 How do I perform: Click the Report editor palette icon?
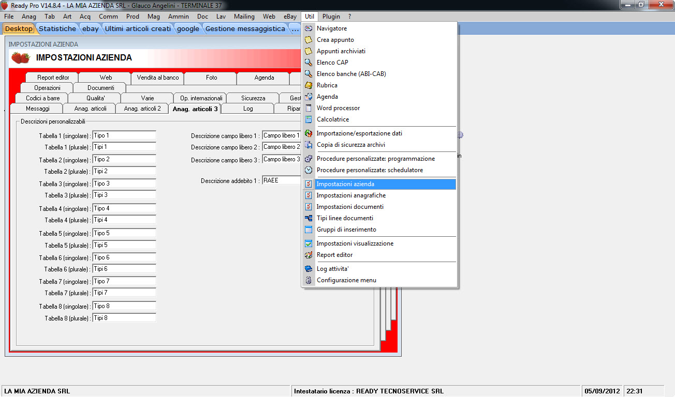click(x=309, y=255)
